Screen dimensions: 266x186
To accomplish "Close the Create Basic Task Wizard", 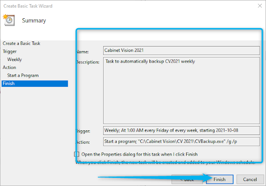I will [260, 6].
